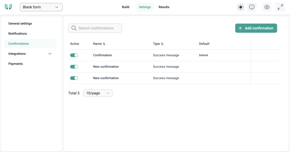The image size is (290, 152).
Task: Click the Default column header
Action: 204,44
